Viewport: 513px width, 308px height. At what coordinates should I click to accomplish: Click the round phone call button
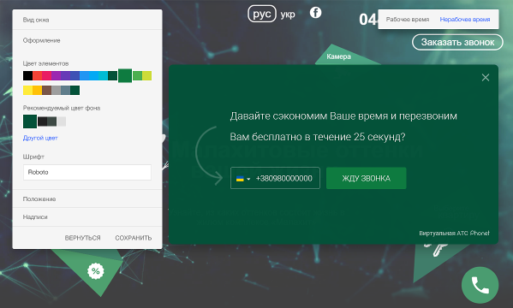pyautogui.click(x=480, y=285)
